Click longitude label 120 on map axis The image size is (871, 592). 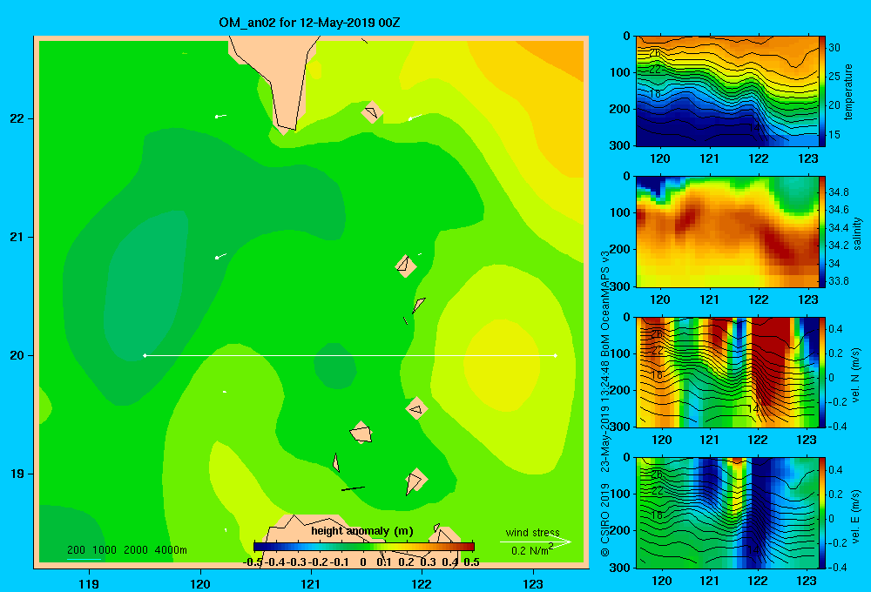point(200,583)
